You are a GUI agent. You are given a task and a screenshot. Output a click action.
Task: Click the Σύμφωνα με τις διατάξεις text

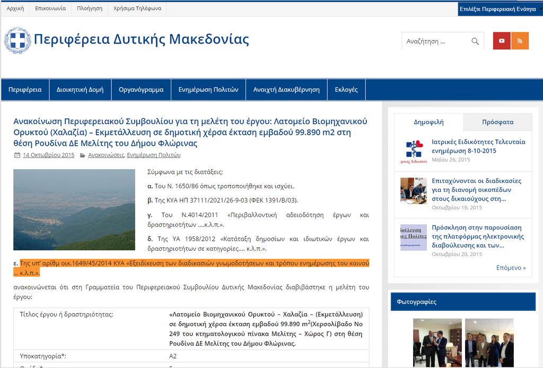(x=185, y=172)
